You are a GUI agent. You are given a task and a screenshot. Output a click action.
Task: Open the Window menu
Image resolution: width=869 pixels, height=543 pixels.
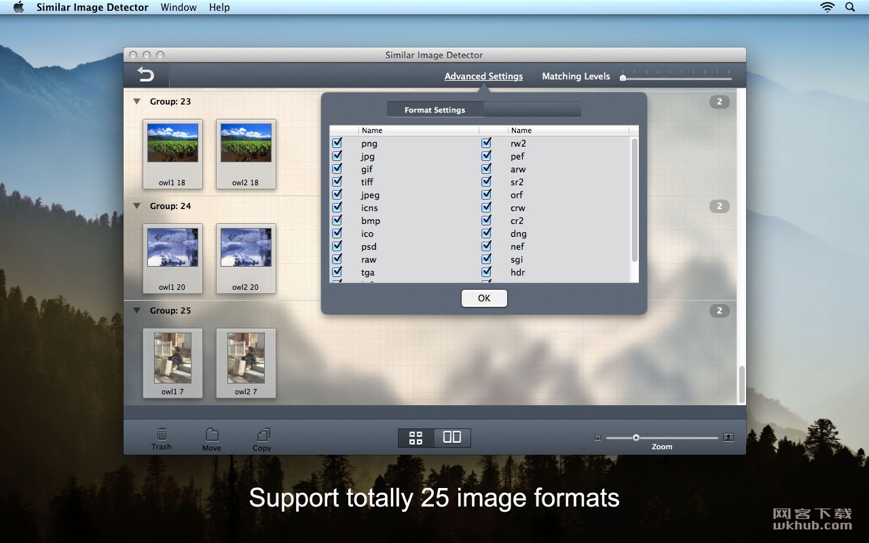click(x=179, y=7)
